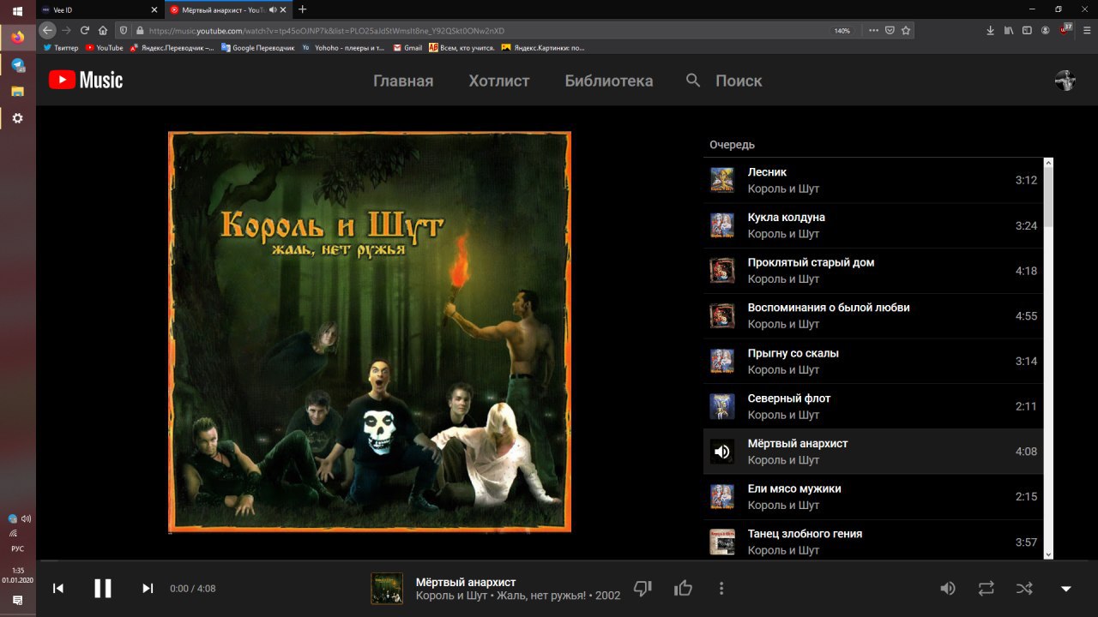1098x617 pixels.
Task: Play Воспоминания о былой любви from queue
Action: [872, 315]
